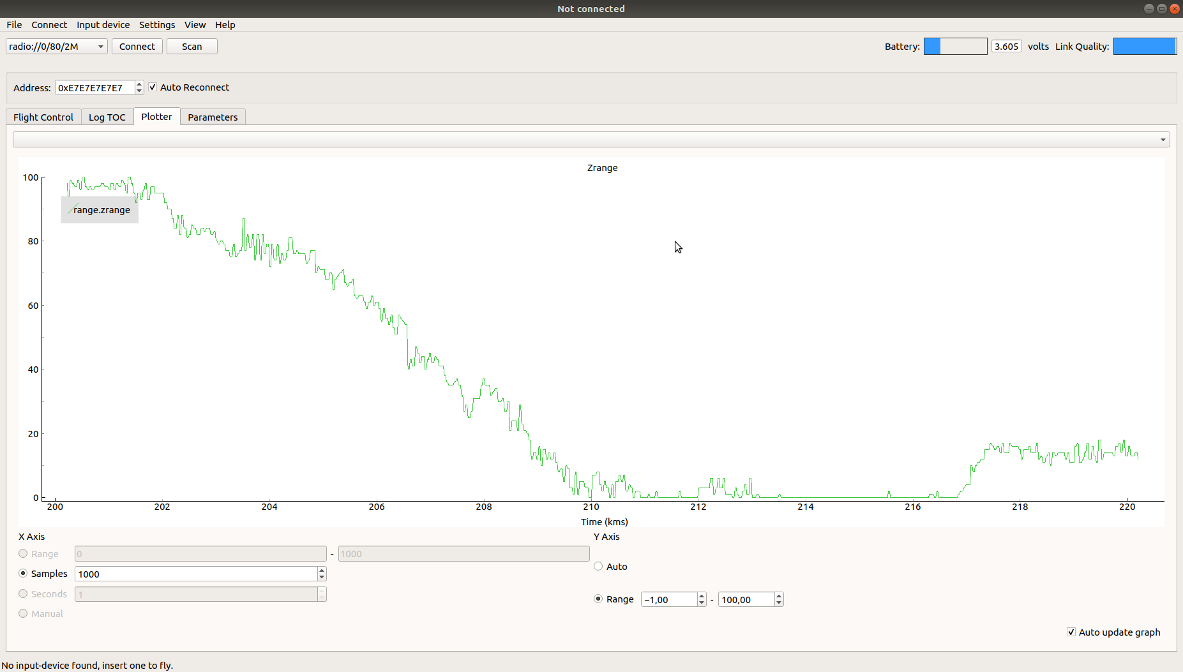
Task: Open the Input device menu
Action: click(103, 25)
